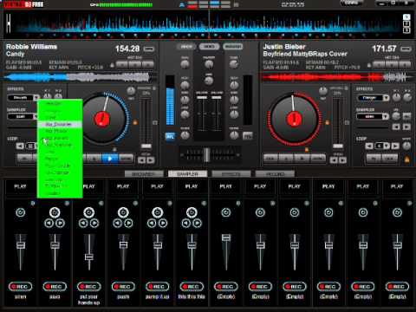Image resolution: width=416 pixels, height=312 pixels.
Task: Toggle keylock icon beside the left jog wheel
Action: (x=134, y=122)
